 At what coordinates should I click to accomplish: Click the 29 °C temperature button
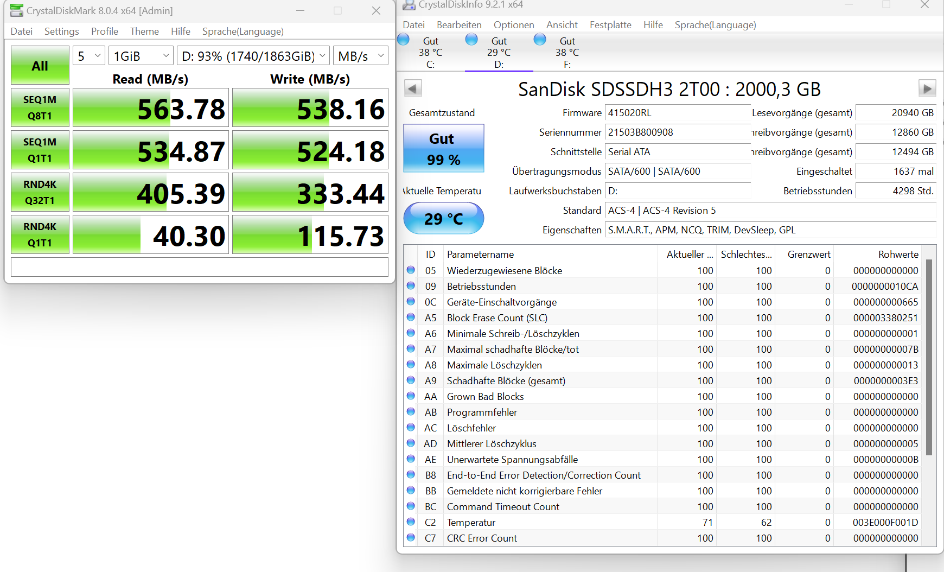pyautogui.click(x=444, y=218)
